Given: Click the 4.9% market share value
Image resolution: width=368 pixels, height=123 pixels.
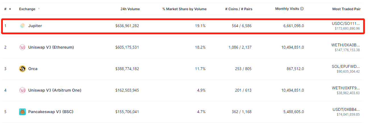Looking at the screenshot, I should point(201,90).
